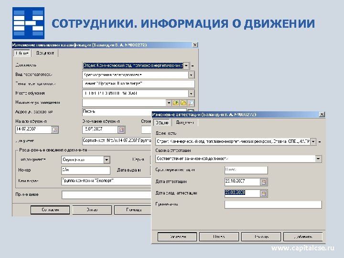Click Адрес уч. заведения field showing Пермь
The image size is (344, 258).
click(134, 112)
